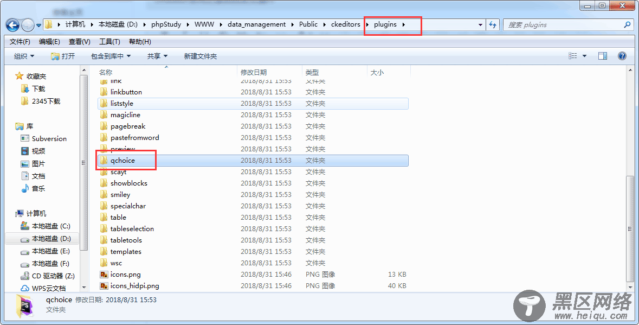This screenshot has height=325, width=639.
Task: Open the view options dropdown arrow
Action: pos(584,56)
